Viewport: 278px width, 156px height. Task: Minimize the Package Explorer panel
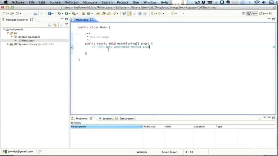click(62, 19)
